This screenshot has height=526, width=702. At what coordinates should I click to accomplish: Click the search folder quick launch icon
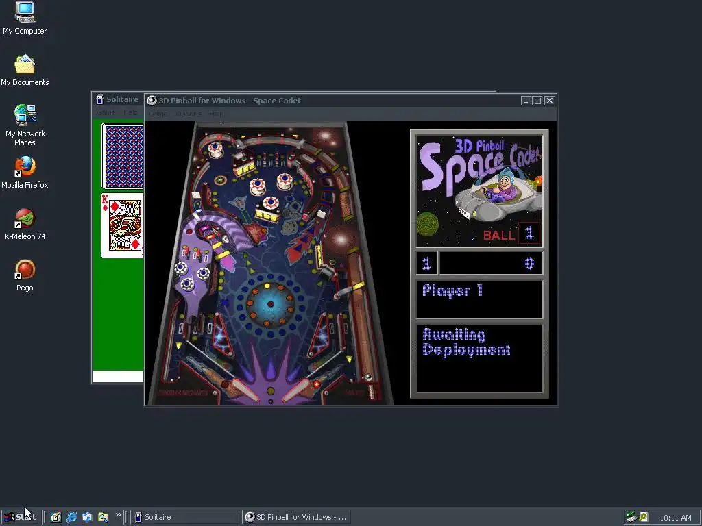click(x=103, y=517)
